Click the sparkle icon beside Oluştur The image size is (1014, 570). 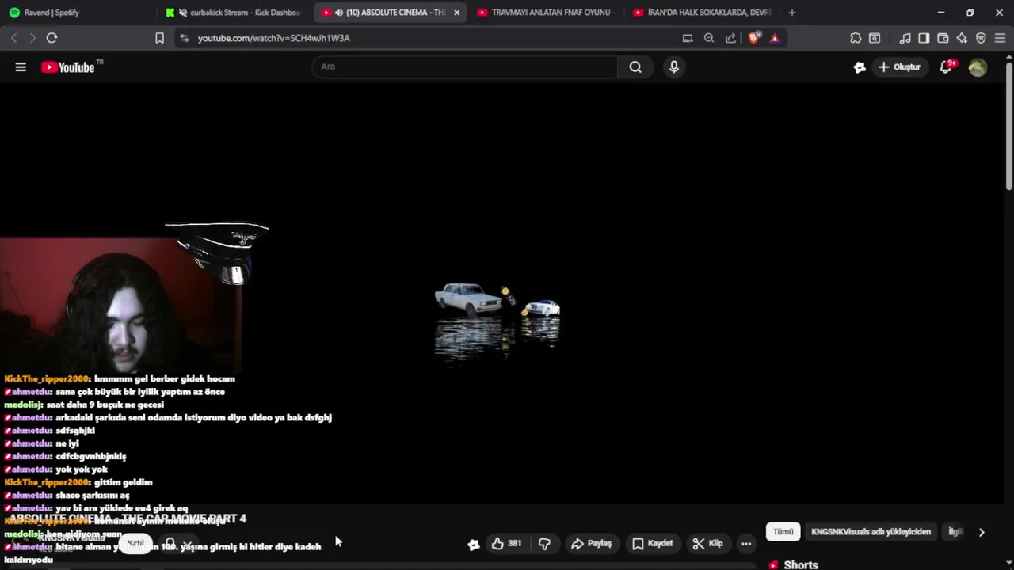coord(860,67)
